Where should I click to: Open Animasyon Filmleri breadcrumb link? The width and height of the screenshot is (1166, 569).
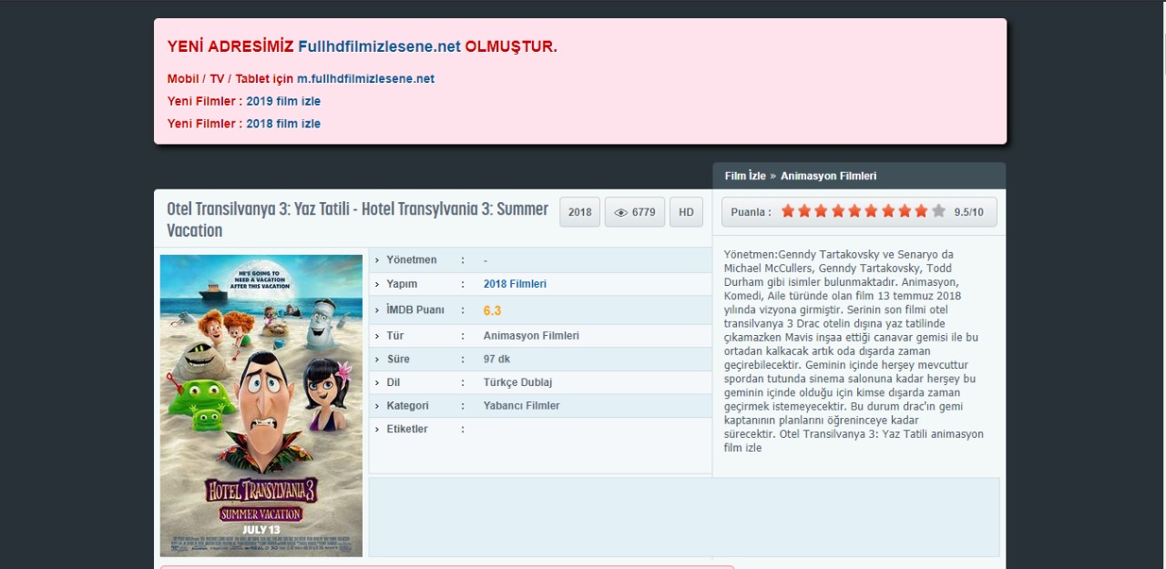click(828, 176)
